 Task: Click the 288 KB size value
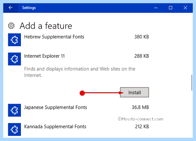pyautogui.click(x=142, y=56)
